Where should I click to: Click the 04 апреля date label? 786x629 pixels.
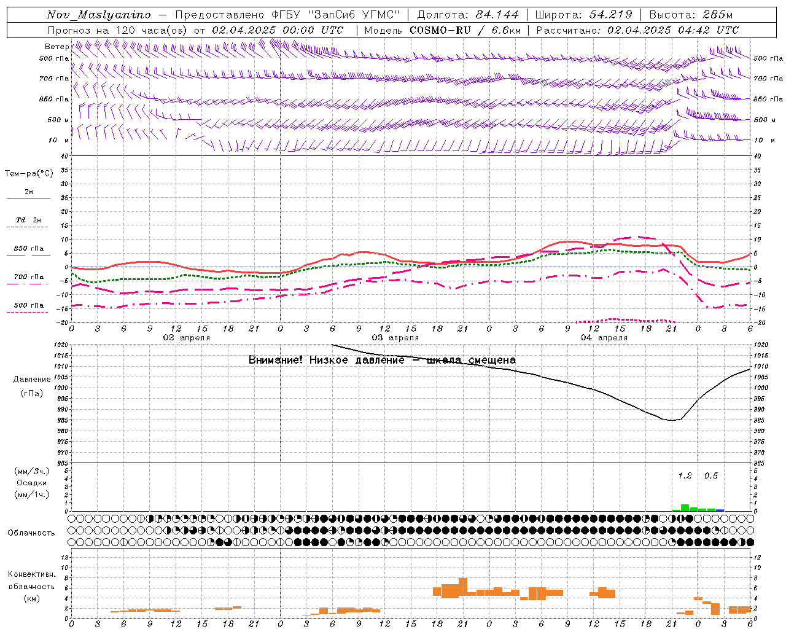click(x=604, y=338)
